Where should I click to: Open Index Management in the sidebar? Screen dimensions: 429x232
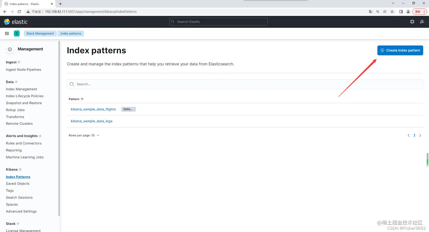pos(22,89)
